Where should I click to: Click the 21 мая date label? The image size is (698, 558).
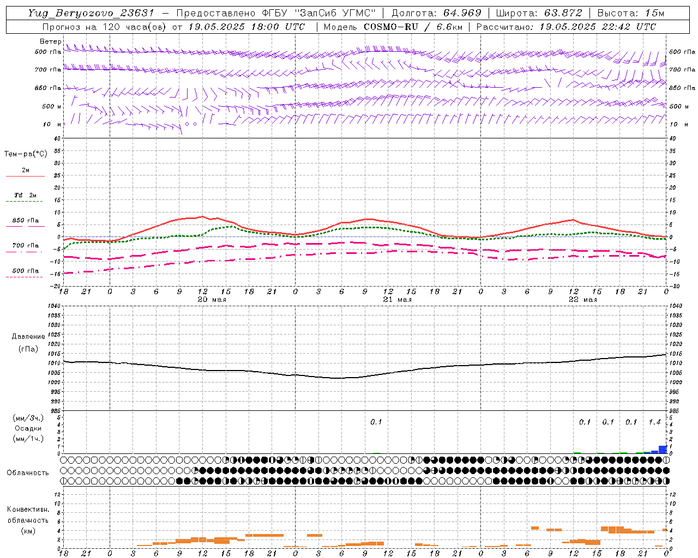point(397,300)
